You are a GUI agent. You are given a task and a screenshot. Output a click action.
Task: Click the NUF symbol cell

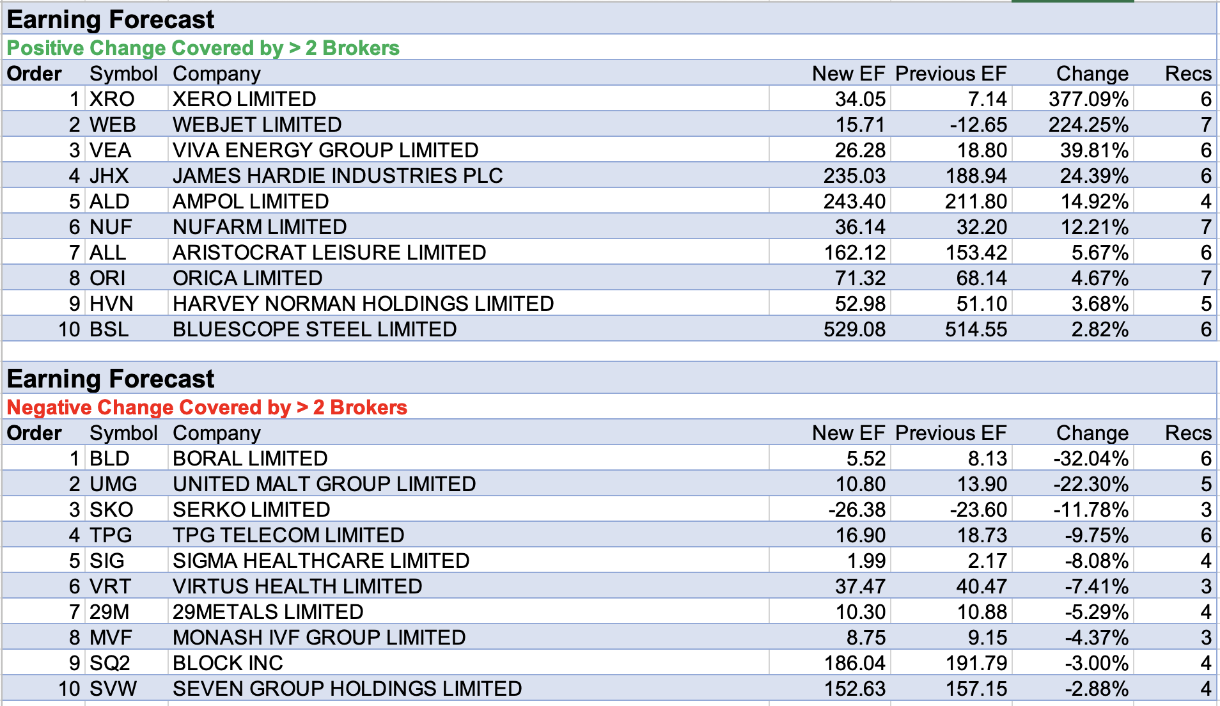point(111,227)
